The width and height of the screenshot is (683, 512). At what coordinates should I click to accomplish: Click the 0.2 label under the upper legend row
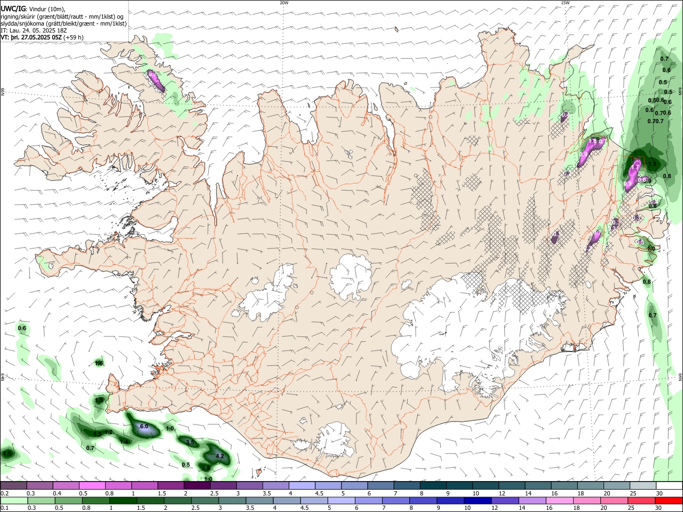[3, 493]
